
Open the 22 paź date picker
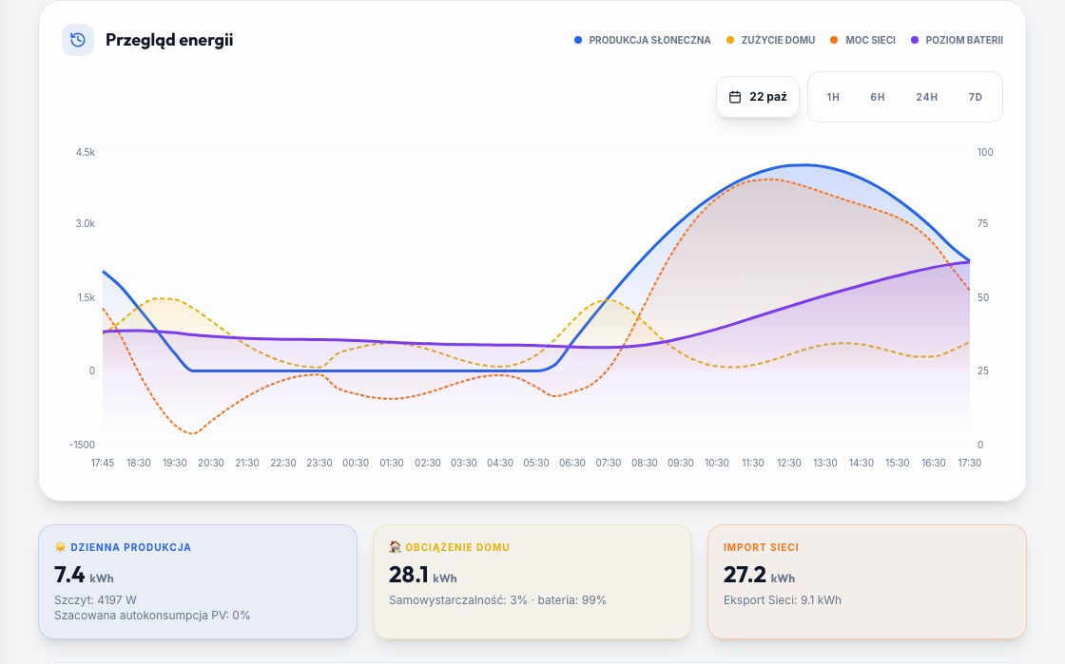point(758,97)
